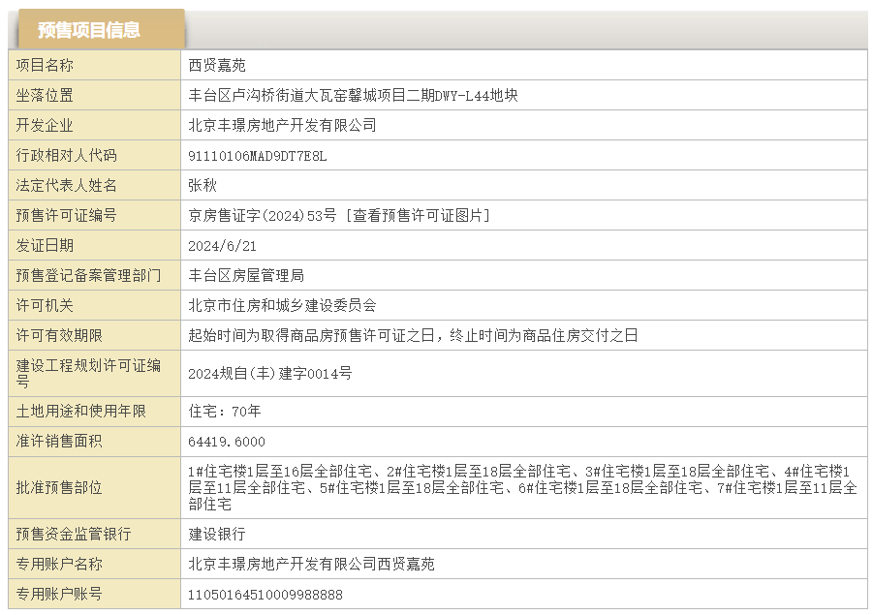Select account number 11050164510009988888
The width and height of the screenshot is (873, 615).
[265, 595]
